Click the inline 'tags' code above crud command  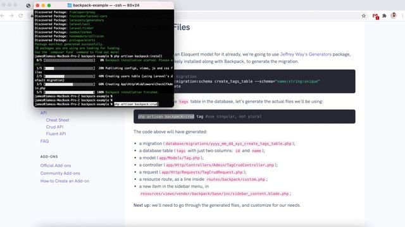point(184,102)
